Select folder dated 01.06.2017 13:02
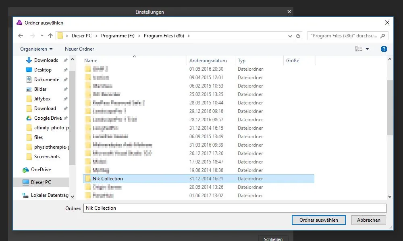 pos(198,196)
